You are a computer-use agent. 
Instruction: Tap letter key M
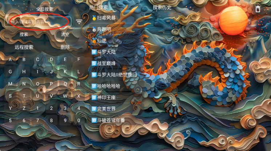click(x=10, y=84)
